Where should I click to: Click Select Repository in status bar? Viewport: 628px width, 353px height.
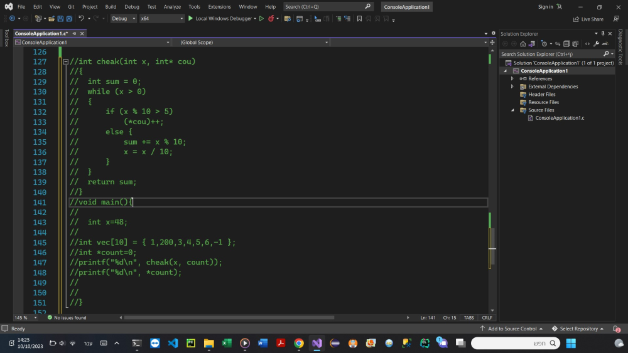point(578,329)
